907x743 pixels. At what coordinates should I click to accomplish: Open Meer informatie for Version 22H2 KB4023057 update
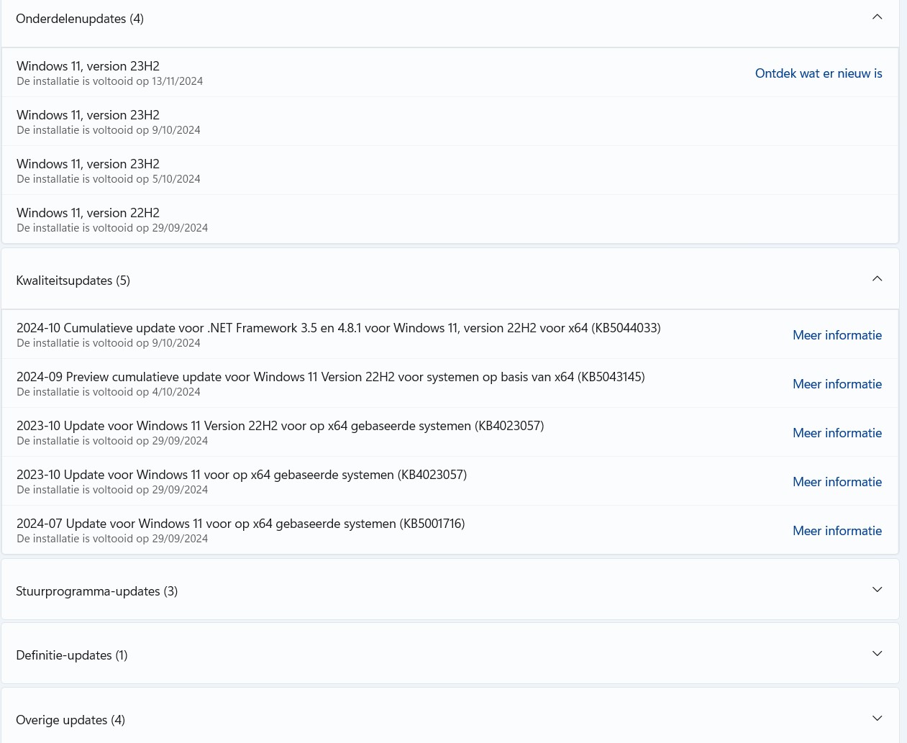pyautogui.click(x=837, y=433)
